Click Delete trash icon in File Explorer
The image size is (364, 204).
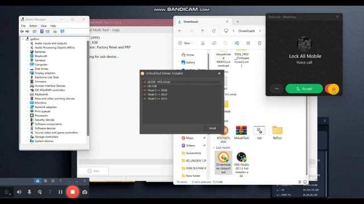(259, 43)
